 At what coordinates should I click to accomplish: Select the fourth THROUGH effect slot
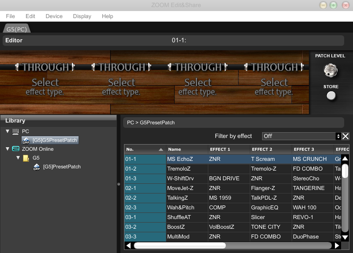pyautogui.click(x=274, y=67)
